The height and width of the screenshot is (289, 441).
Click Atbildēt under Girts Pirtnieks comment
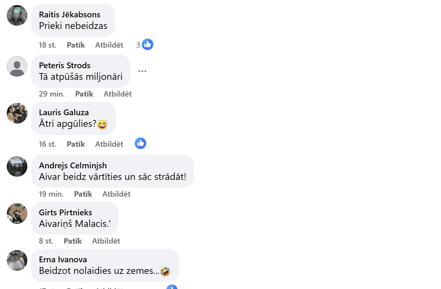[x=106, y=241]
